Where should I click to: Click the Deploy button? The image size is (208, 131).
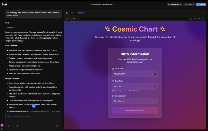pyautogui.click(x=201, y=4)
